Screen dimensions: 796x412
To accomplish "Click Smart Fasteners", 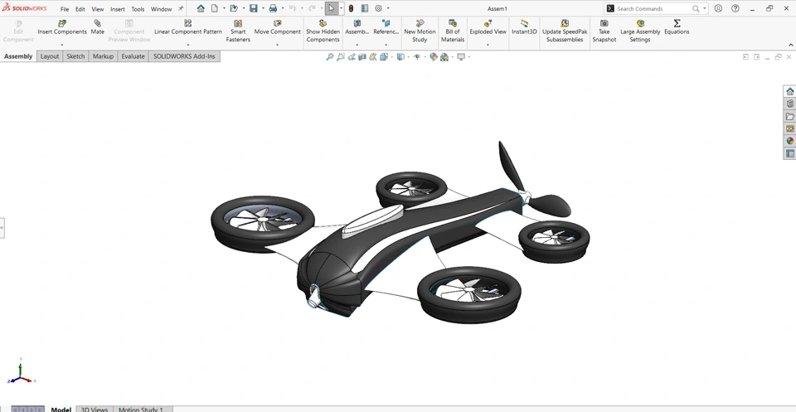I will click(238, 31).
